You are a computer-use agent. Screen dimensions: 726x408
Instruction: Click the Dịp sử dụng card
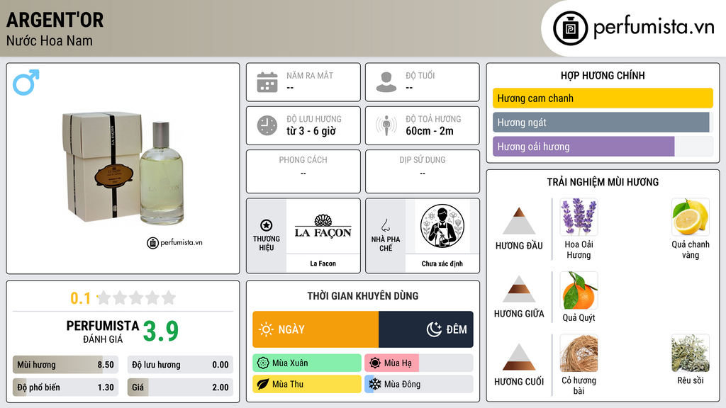coord(423,171)
